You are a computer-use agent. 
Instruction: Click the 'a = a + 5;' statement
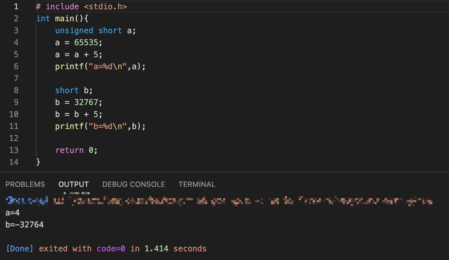[x=79, y=55]
